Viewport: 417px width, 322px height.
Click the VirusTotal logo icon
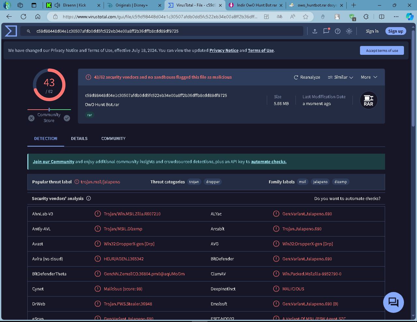pyautogui.click(x=11, y=31)
